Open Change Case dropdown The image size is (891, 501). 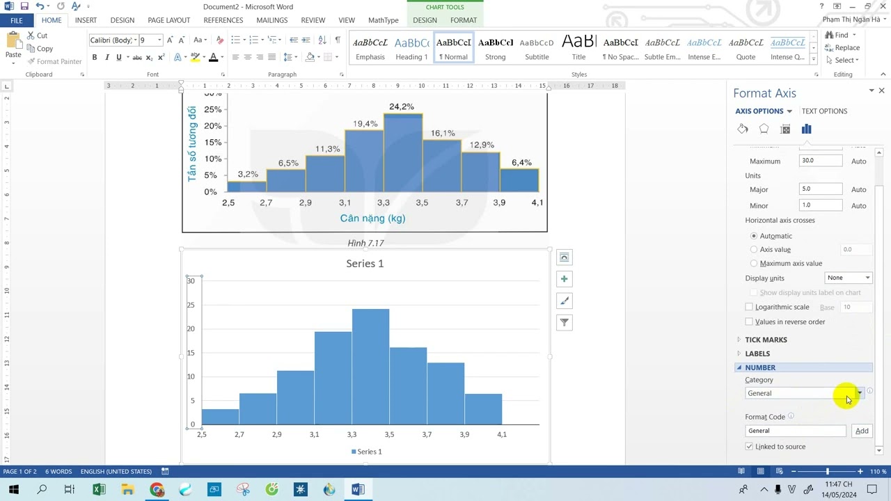[200, 40]
